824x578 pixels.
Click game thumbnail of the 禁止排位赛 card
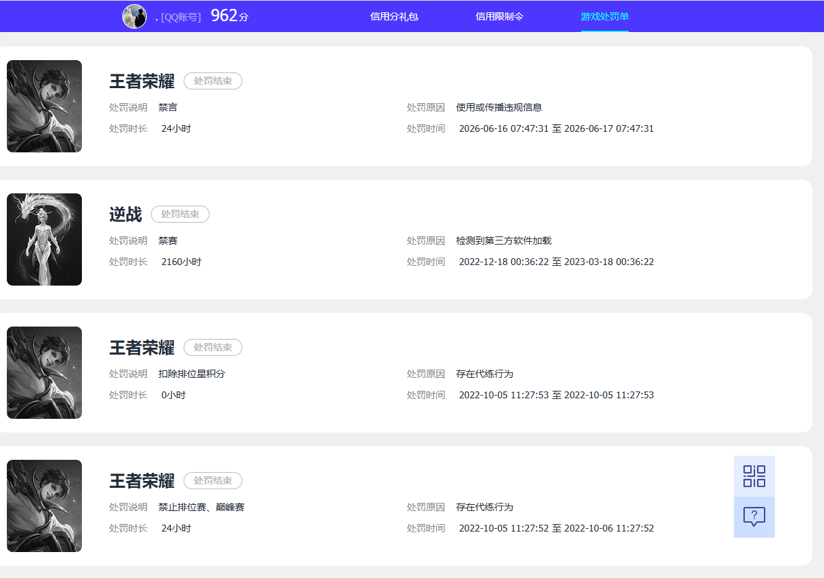44,506
